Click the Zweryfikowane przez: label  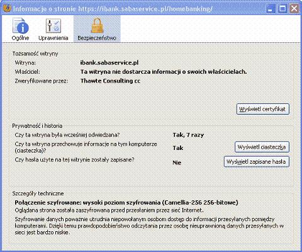[x=42, y=81]
